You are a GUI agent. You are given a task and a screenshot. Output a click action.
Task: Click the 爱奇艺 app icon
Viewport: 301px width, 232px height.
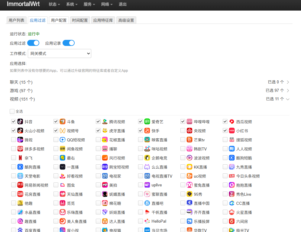click(x=147, y=121)
